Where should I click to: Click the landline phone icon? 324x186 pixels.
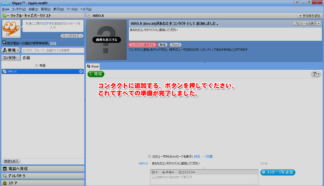pos(4,43)
